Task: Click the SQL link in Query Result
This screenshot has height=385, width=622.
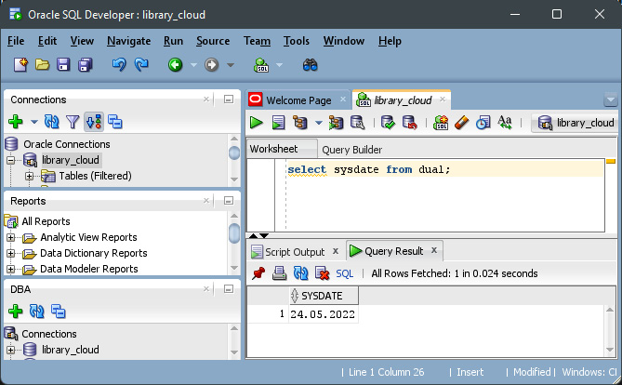Action: pos(344,273)
